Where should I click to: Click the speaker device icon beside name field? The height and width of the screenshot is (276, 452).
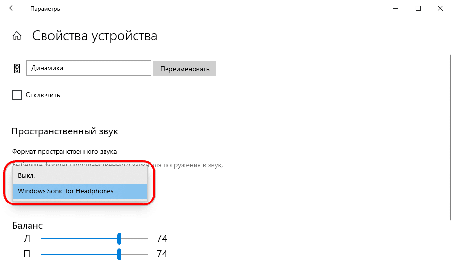pyautogui.click(x=17, y=68)
